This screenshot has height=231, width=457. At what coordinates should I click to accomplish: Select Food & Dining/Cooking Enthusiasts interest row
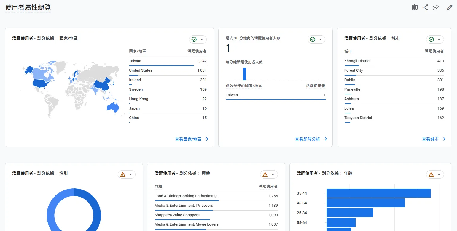tap(216, 196)
